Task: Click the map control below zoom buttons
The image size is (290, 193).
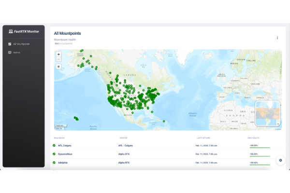Action: coord(58,67)
